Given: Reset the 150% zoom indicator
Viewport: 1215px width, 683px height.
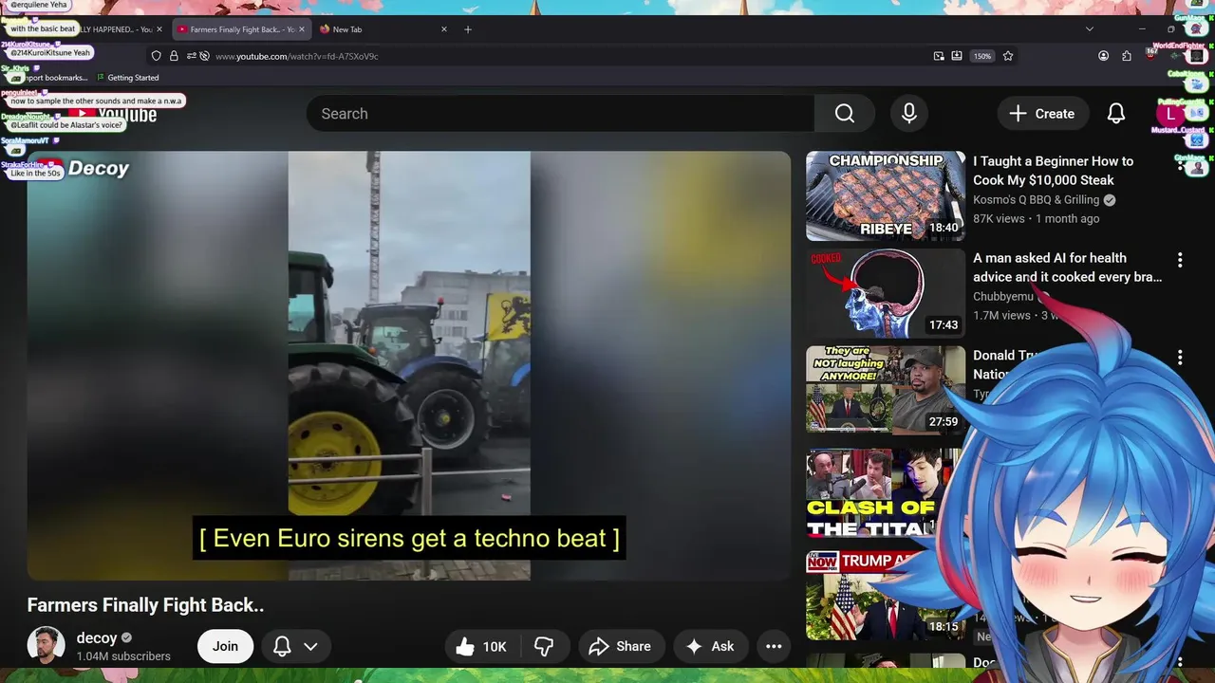Looking at the screenshot, I should [982, 56].
